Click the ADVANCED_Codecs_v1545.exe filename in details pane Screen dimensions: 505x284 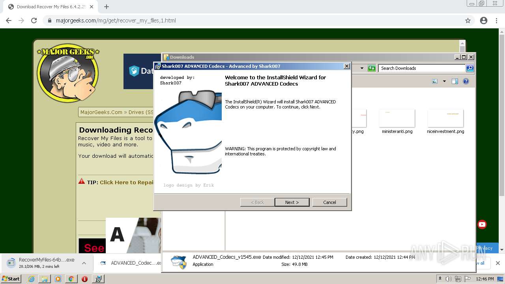click(227, 257)
